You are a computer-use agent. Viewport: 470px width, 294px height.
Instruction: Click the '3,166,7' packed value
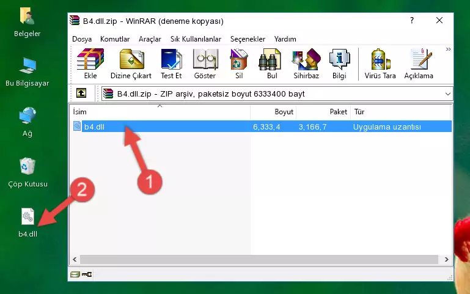(x=312, y=127)
